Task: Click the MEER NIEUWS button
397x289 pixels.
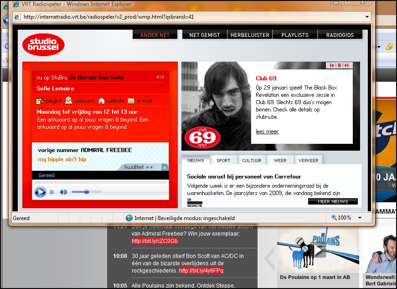Action: 333,201
